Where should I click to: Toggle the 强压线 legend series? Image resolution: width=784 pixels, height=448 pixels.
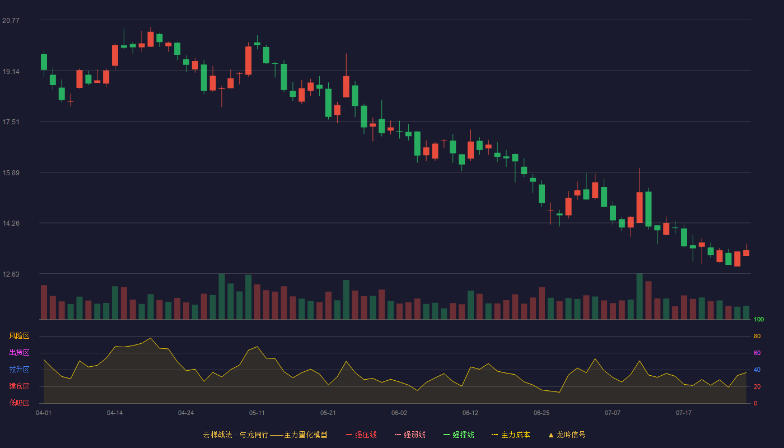(x=361, y=435)
